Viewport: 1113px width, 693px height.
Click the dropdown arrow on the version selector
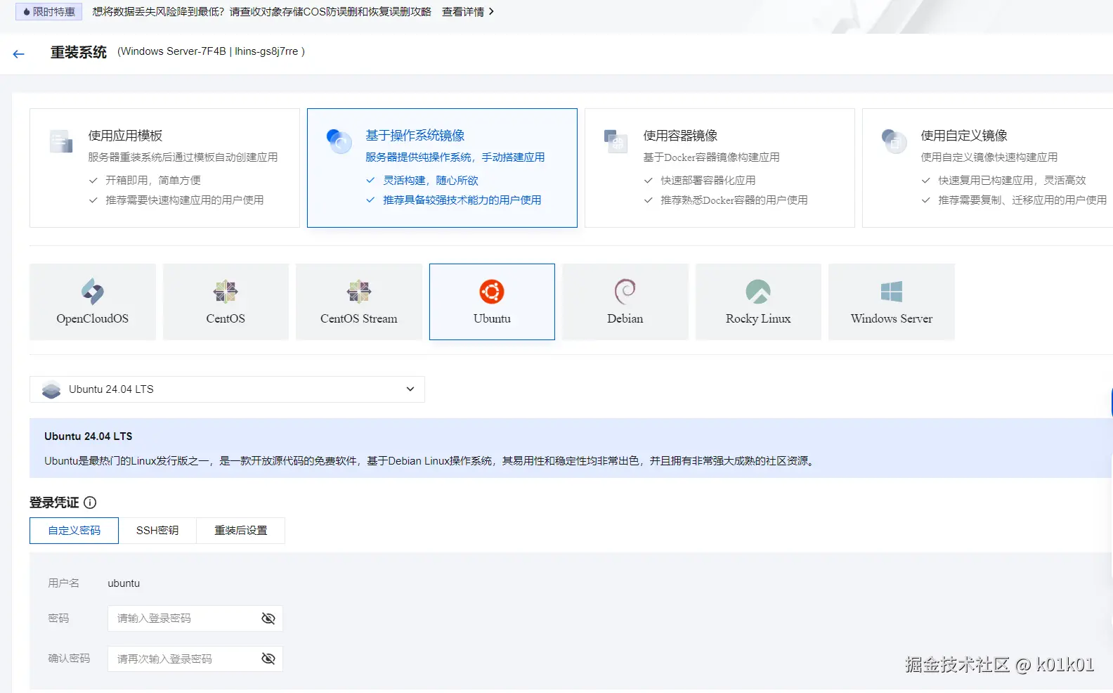click(x=410, y=389)
